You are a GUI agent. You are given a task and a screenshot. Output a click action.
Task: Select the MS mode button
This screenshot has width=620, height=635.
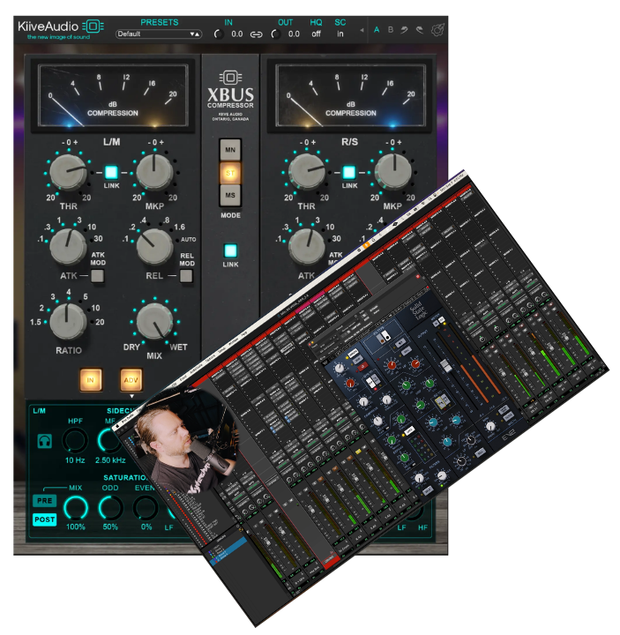pos(230,195)
